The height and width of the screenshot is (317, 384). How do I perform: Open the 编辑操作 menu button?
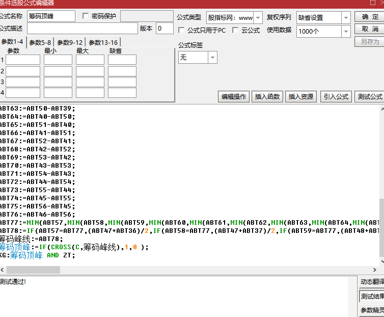tap(234, 97)
